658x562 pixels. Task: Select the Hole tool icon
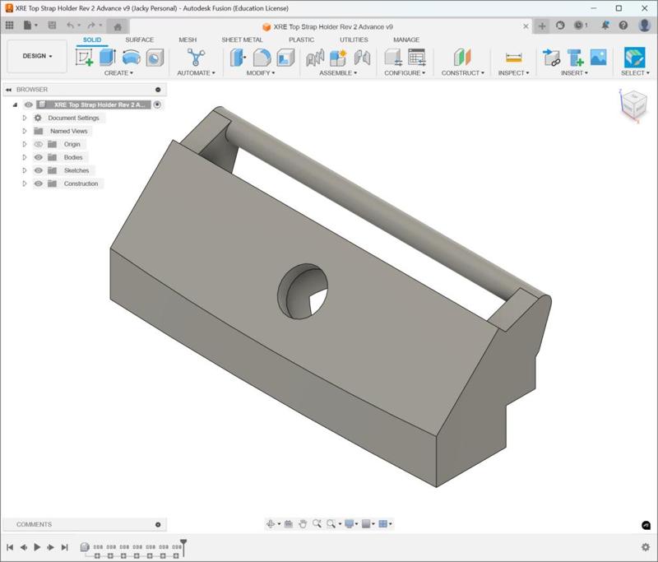click(155, 58)
